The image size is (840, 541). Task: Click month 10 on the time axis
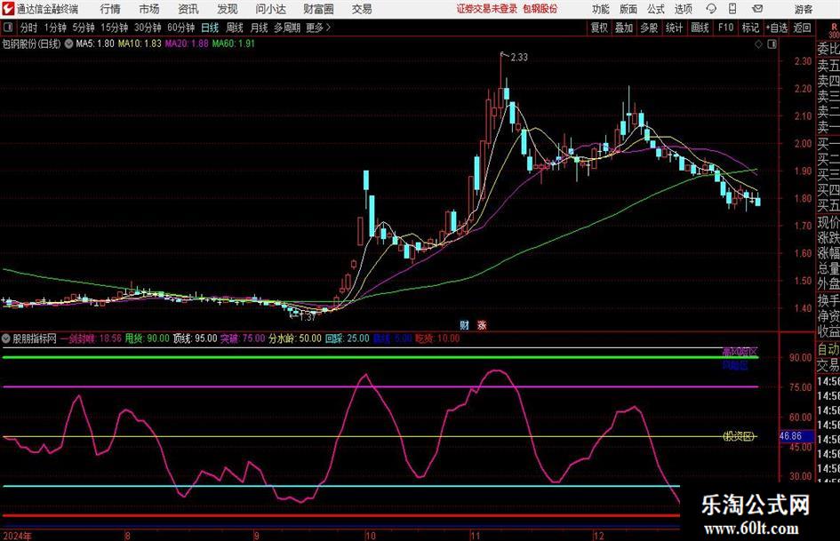click(x=370, y=536)
